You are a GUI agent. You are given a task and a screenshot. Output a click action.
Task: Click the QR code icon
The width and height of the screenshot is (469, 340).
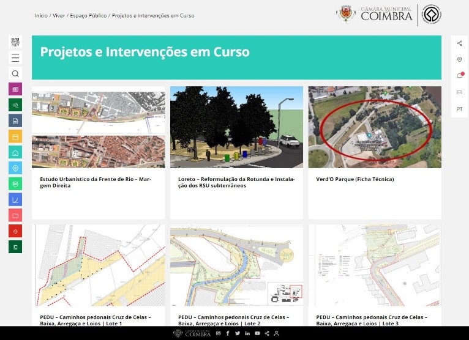click(x=15, y=42)
